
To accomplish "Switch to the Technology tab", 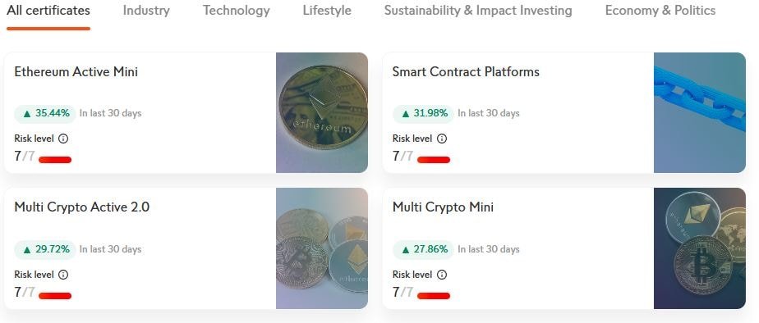I will (x=237, y=11).
